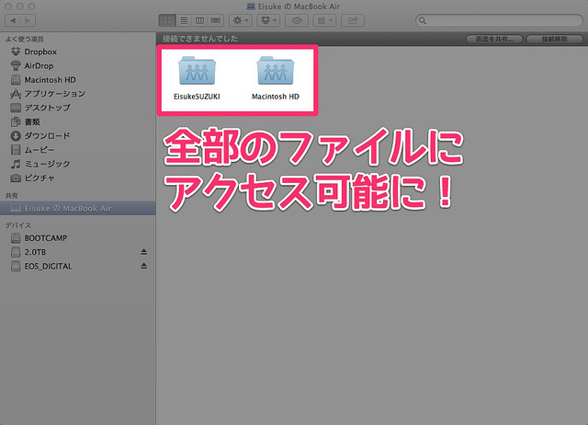The height and width of the screenshot is (425, 588).
Task: Eject the 2.0TB drive
Action: click(143, 252)
